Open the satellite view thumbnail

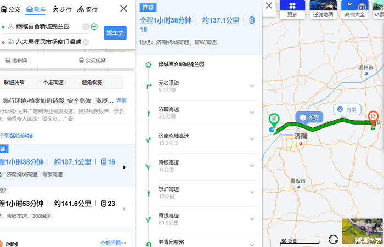(363, 232)
